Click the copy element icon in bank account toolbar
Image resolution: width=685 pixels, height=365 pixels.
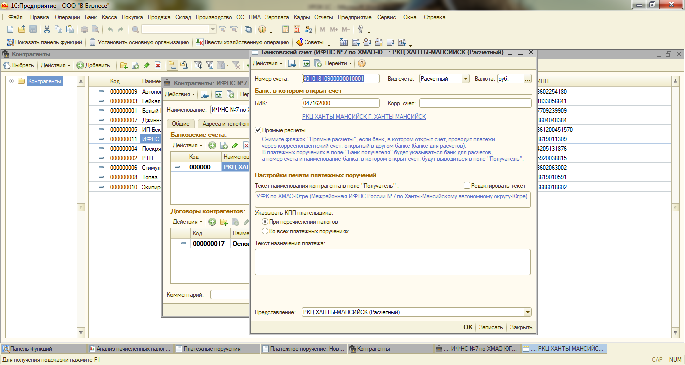[318, 63]
